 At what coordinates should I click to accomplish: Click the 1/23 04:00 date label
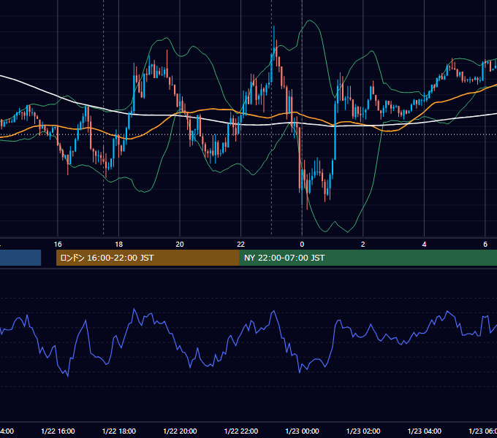425,431
